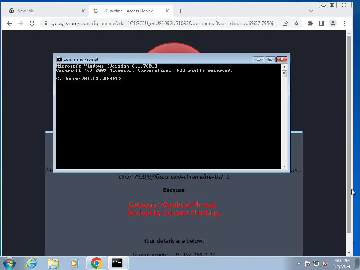Restore down the Chrome browser window
Screen dimensions: 360x270
pyautogui.click(x=332, y=5)
